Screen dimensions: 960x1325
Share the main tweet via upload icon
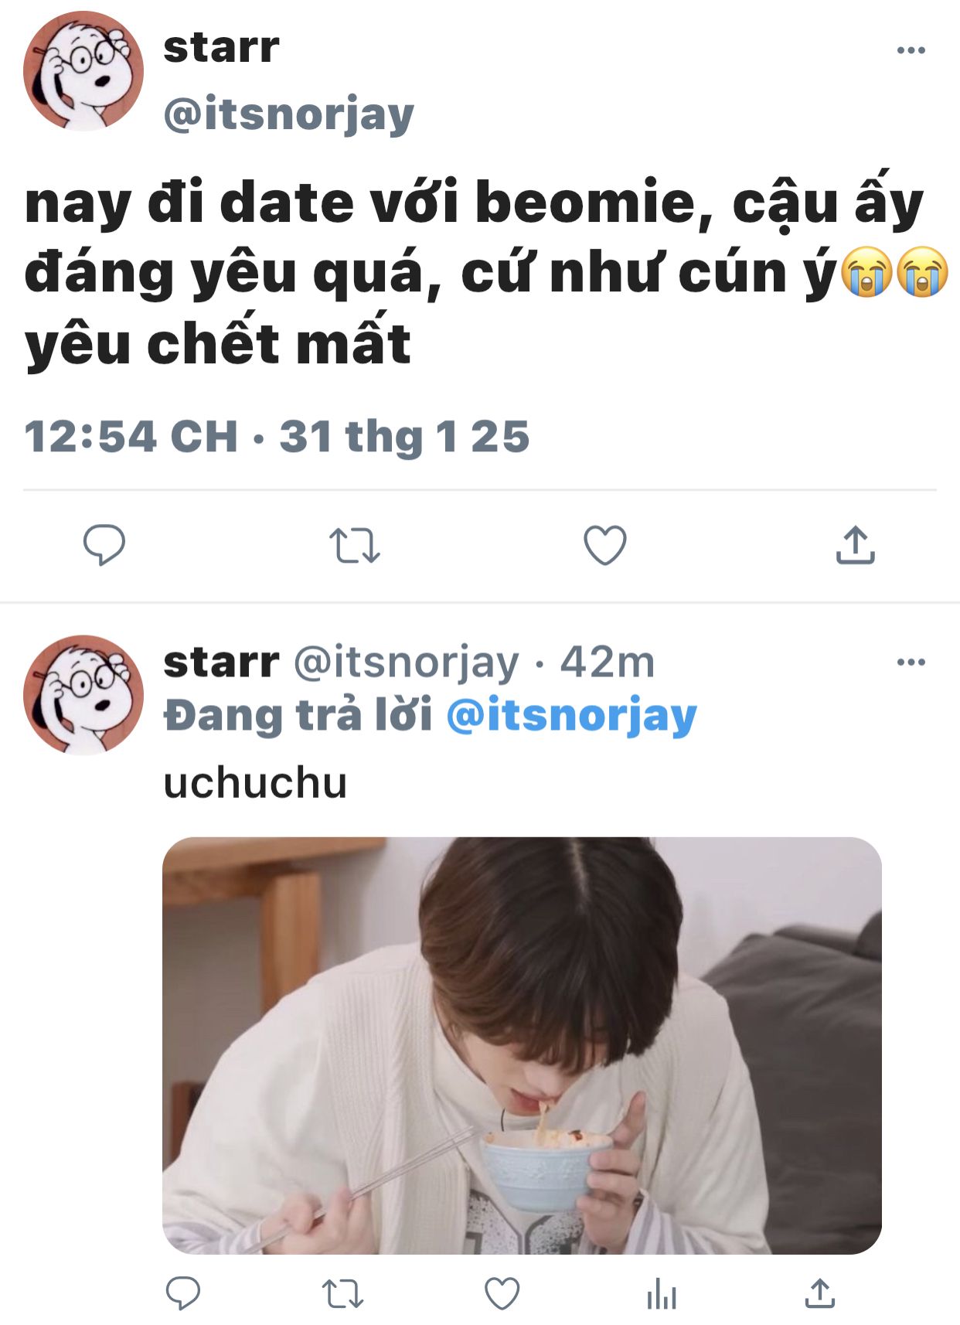tap(855, 544)
